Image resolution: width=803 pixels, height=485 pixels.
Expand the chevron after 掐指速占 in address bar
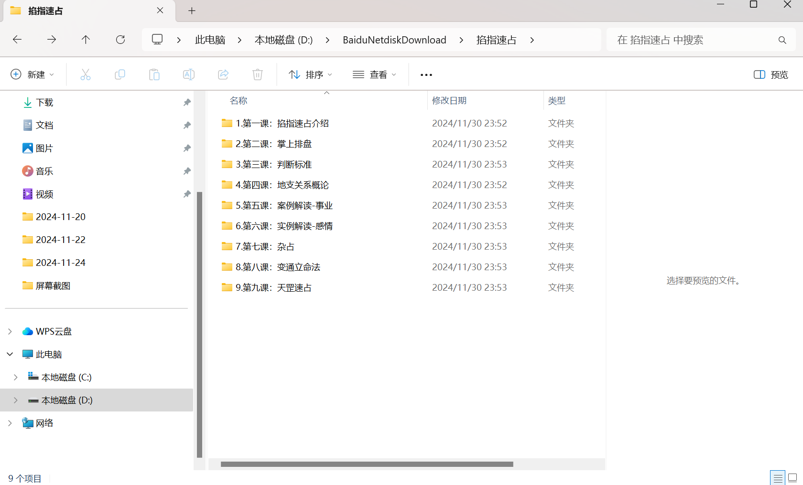pos(532,40)
